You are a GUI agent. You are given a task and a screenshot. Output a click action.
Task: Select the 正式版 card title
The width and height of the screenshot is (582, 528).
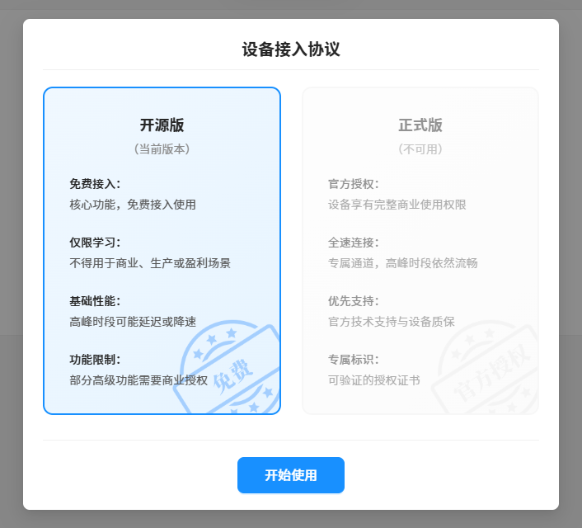click(420, 125)
